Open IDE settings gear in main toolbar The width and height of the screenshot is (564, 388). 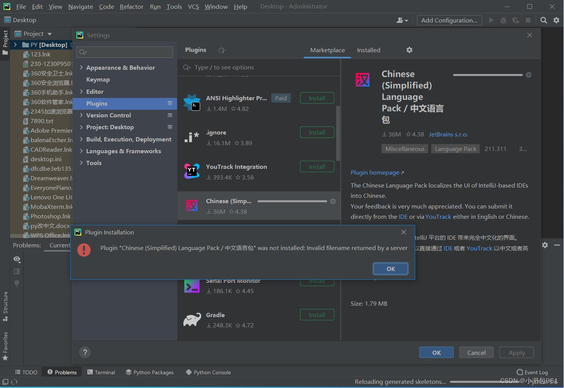(556, 20)
